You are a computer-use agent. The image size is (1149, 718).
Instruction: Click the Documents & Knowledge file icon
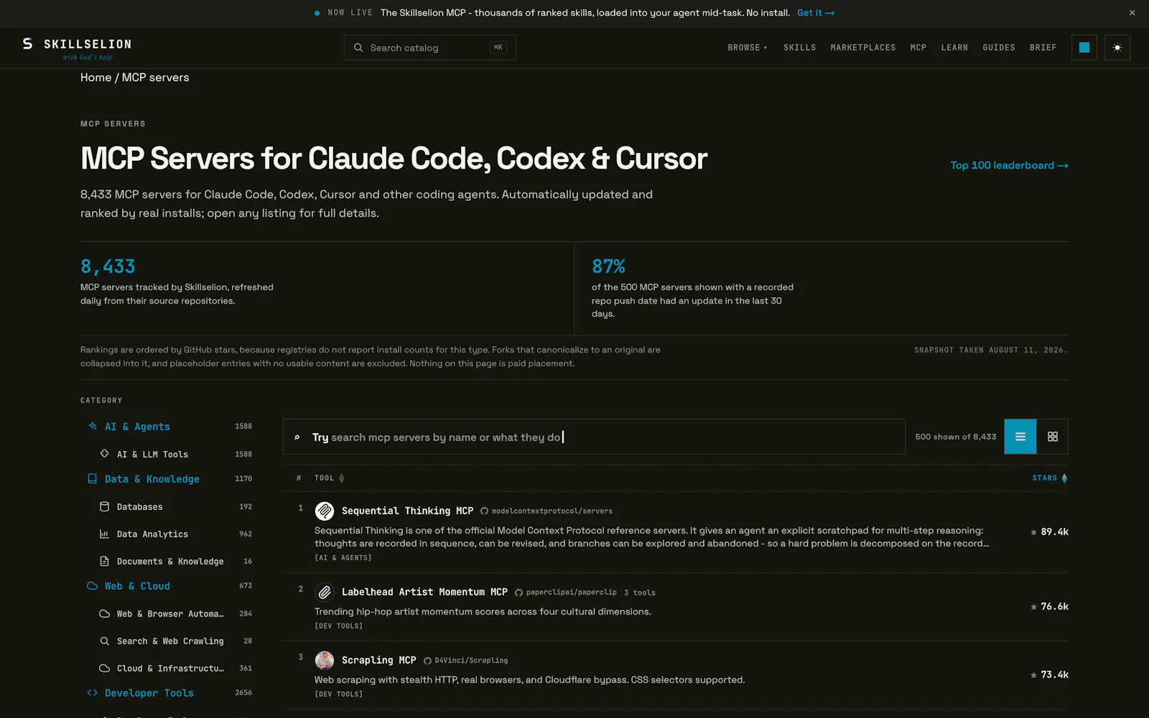(x=104, y=561)
